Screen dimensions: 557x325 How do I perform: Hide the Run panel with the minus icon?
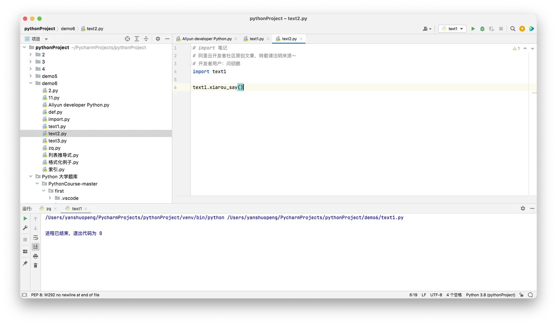pyautogui.click(x=532, y=208)
